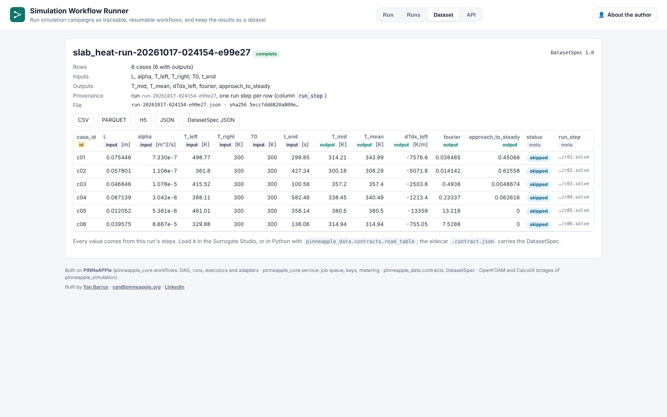
Task: Click the person icon in About the author
Action: (602, 15)
